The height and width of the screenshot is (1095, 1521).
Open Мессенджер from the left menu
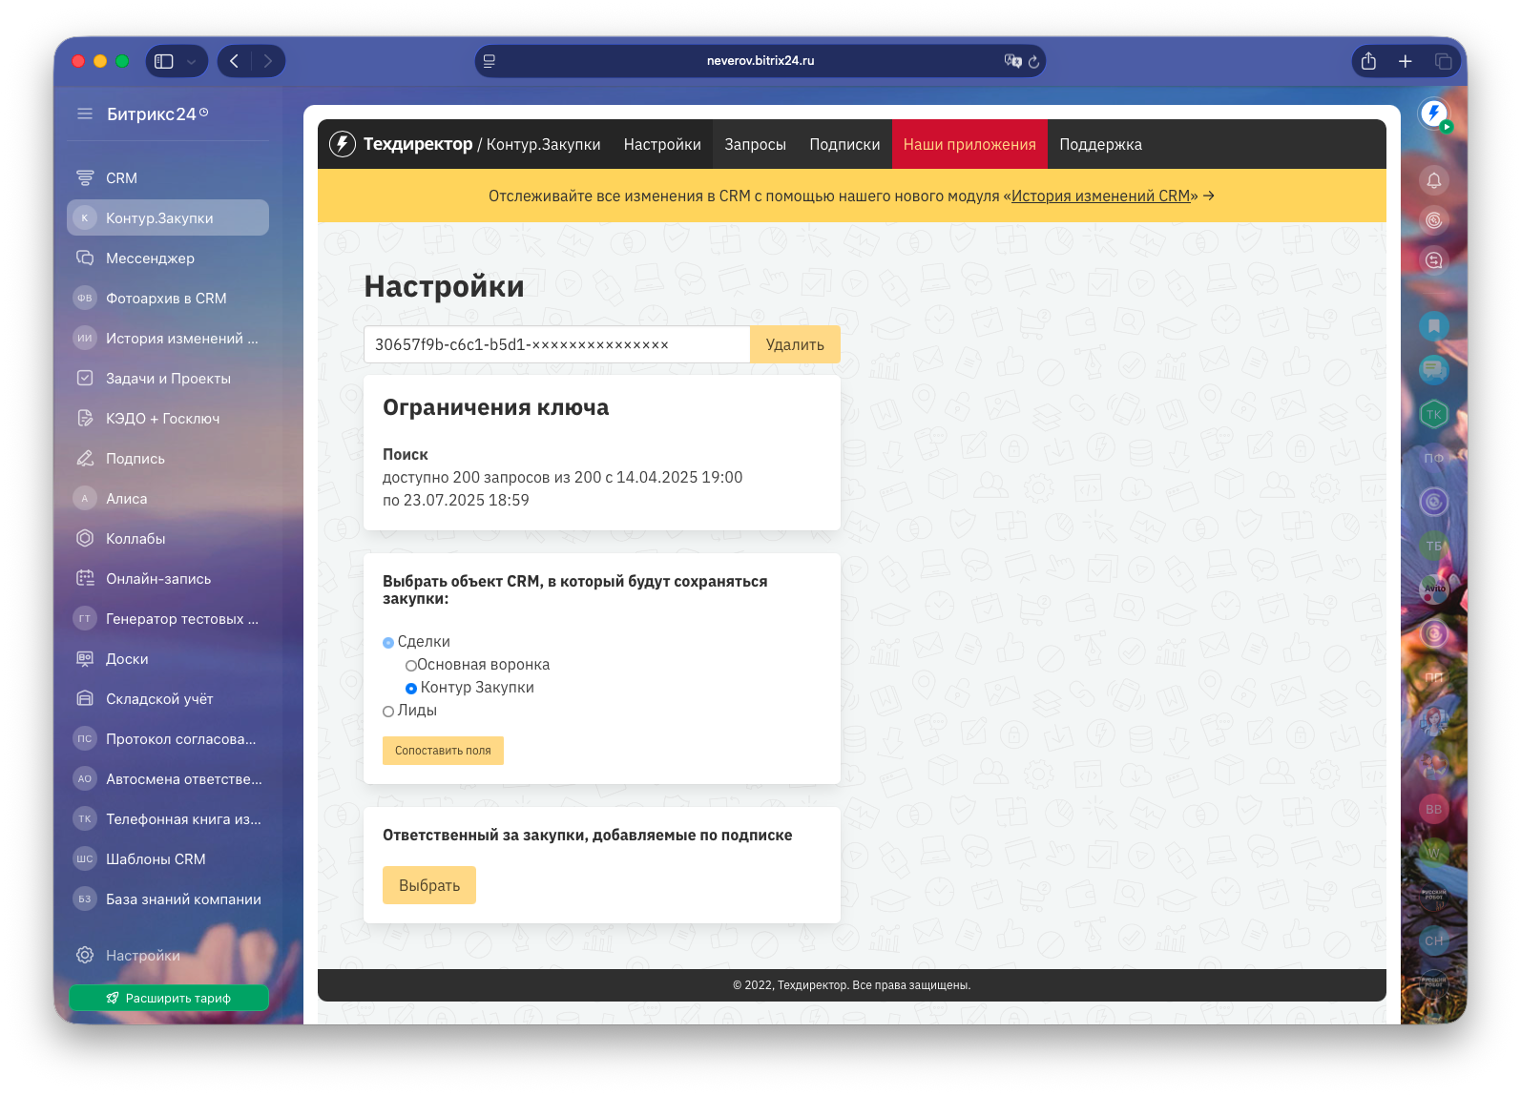tap(168, 258)
